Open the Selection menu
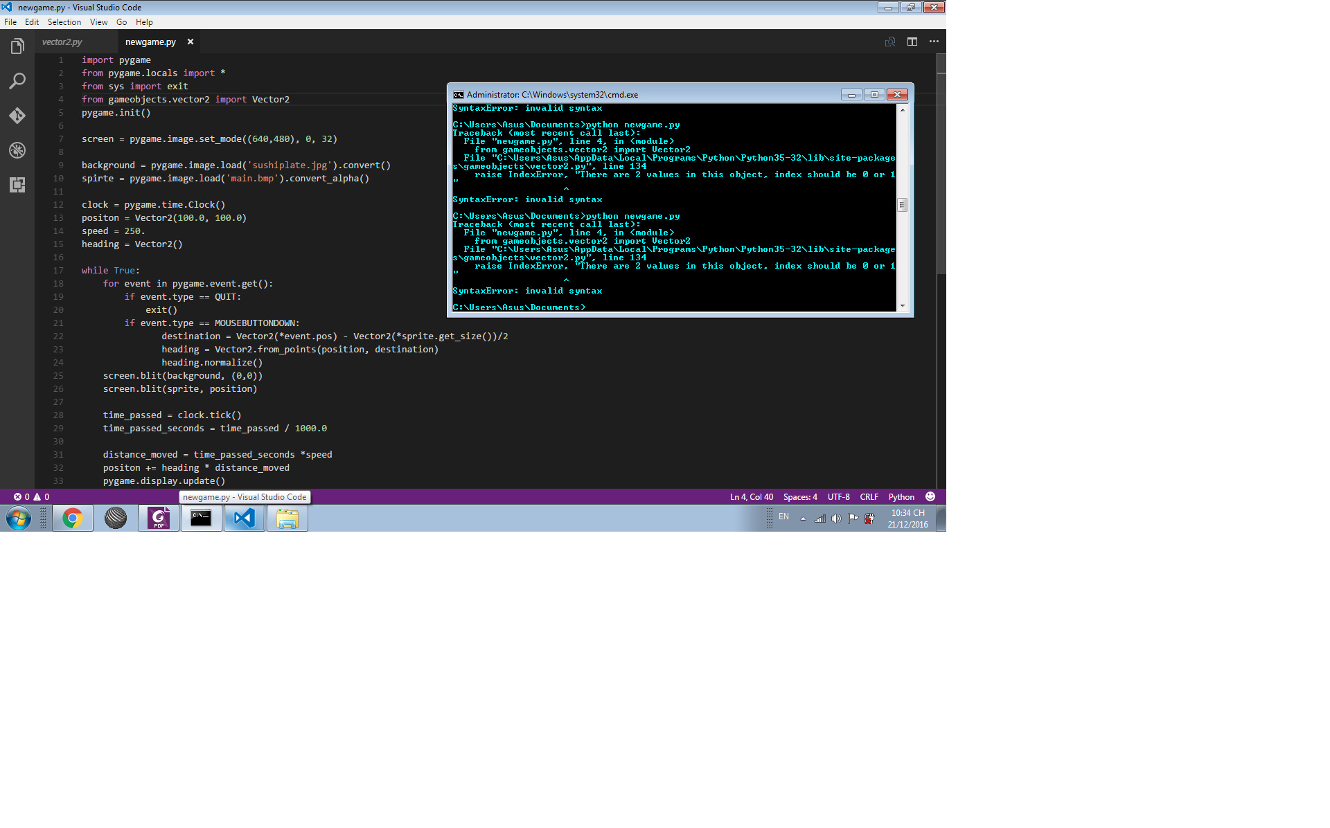The width and height of the screenshot is (1330, 828). 64,22
